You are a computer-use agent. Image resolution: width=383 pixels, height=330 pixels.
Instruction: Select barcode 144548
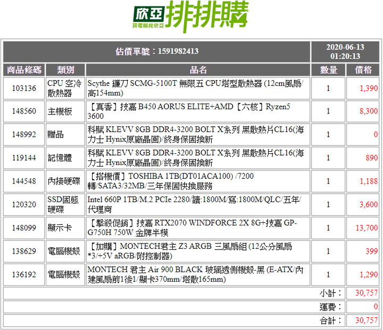tap(24, 181)
